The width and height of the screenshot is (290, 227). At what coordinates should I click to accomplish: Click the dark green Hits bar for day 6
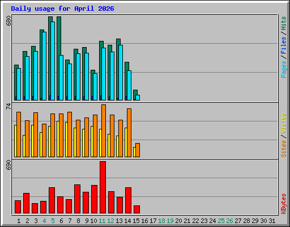[59, 36]
